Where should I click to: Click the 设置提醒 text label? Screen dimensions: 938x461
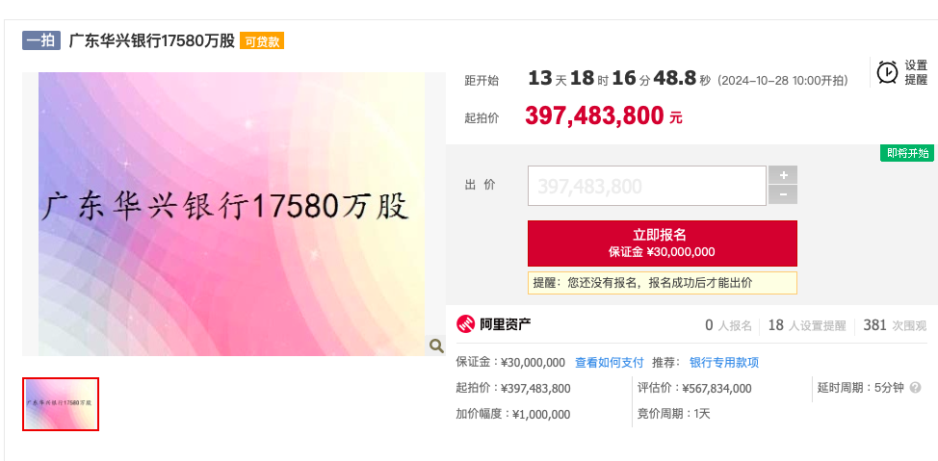[916, 72]
